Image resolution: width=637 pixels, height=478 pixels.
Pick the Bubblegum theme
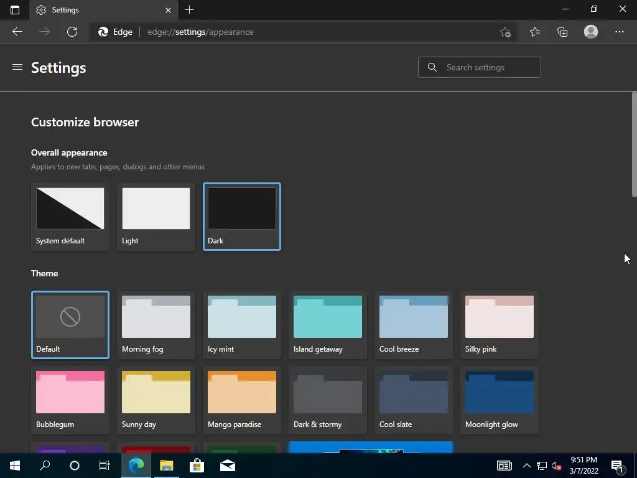70,400
